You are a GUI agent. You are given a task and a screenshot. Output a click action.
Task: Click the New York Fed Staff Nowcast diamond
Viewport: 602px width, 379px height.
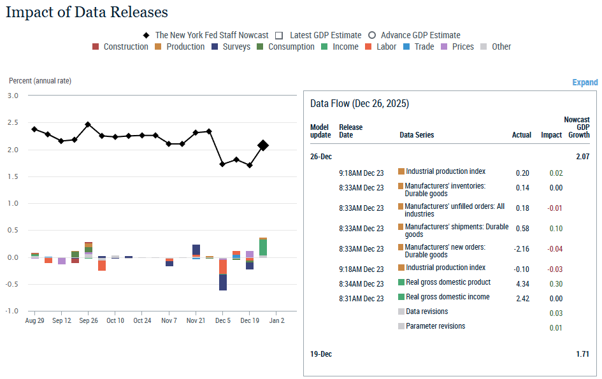(147, 35)
